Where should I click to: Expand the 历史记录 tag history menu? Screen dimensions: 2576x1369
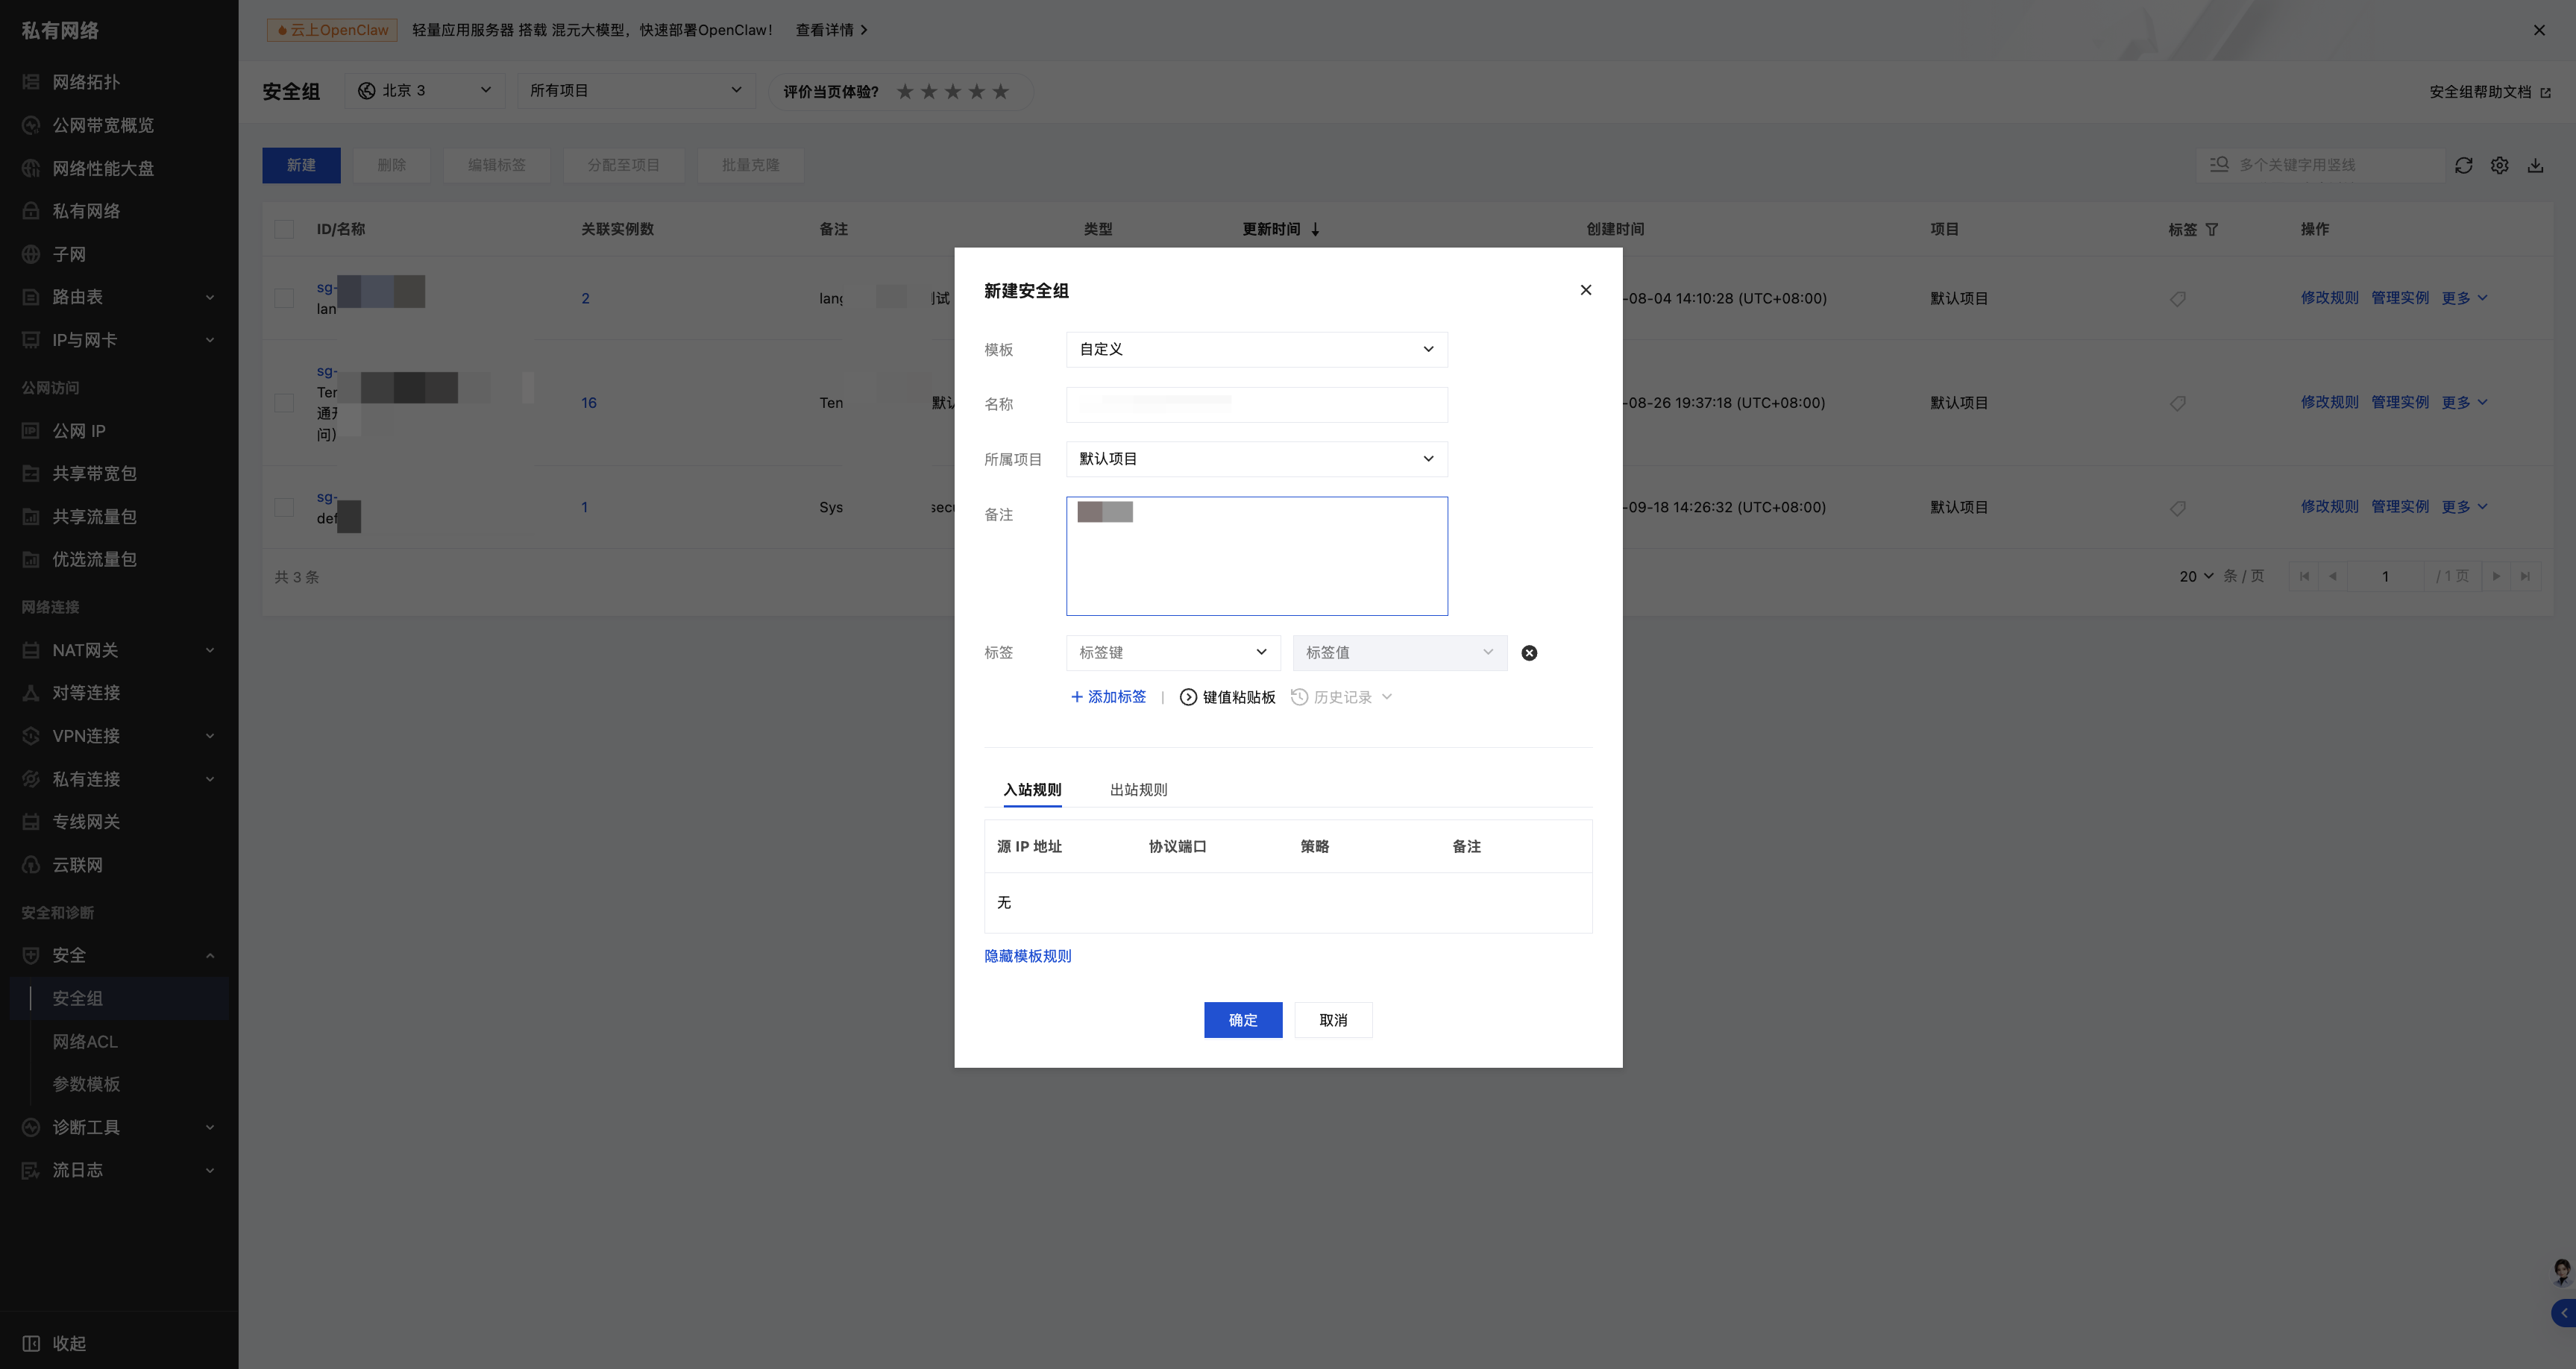[x=1341, y=697]
